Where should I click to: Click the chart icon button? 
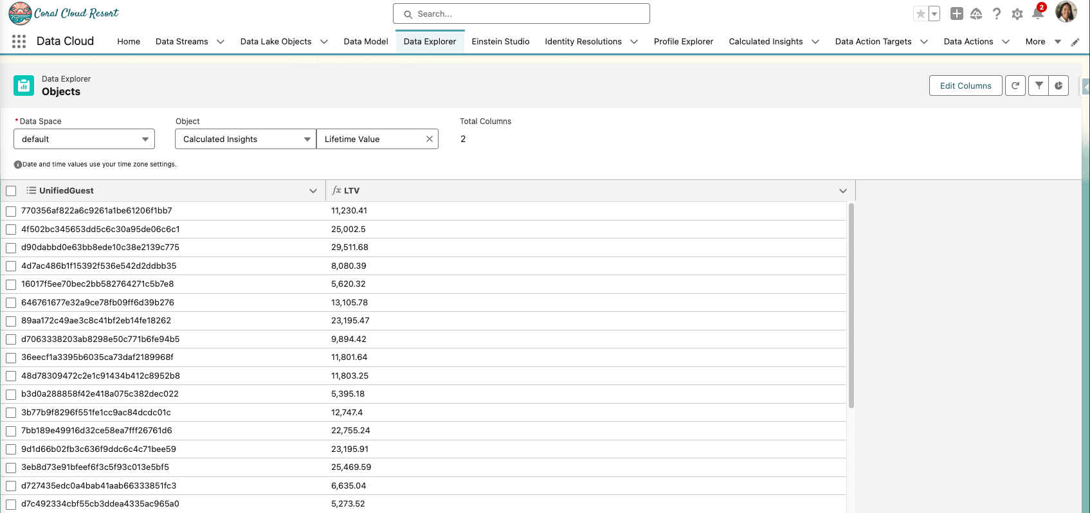point(1058,85)
